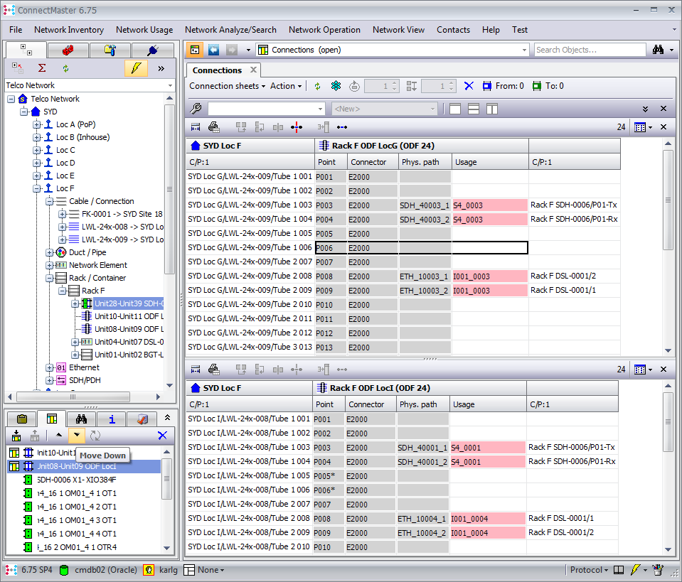Open the Network Analyze/Search menu

point(230,30)
